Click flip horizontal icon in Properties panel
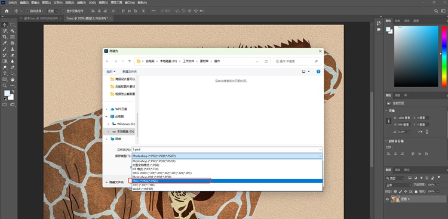The width and height of the screenshot is (448, 219). point(420,132)
